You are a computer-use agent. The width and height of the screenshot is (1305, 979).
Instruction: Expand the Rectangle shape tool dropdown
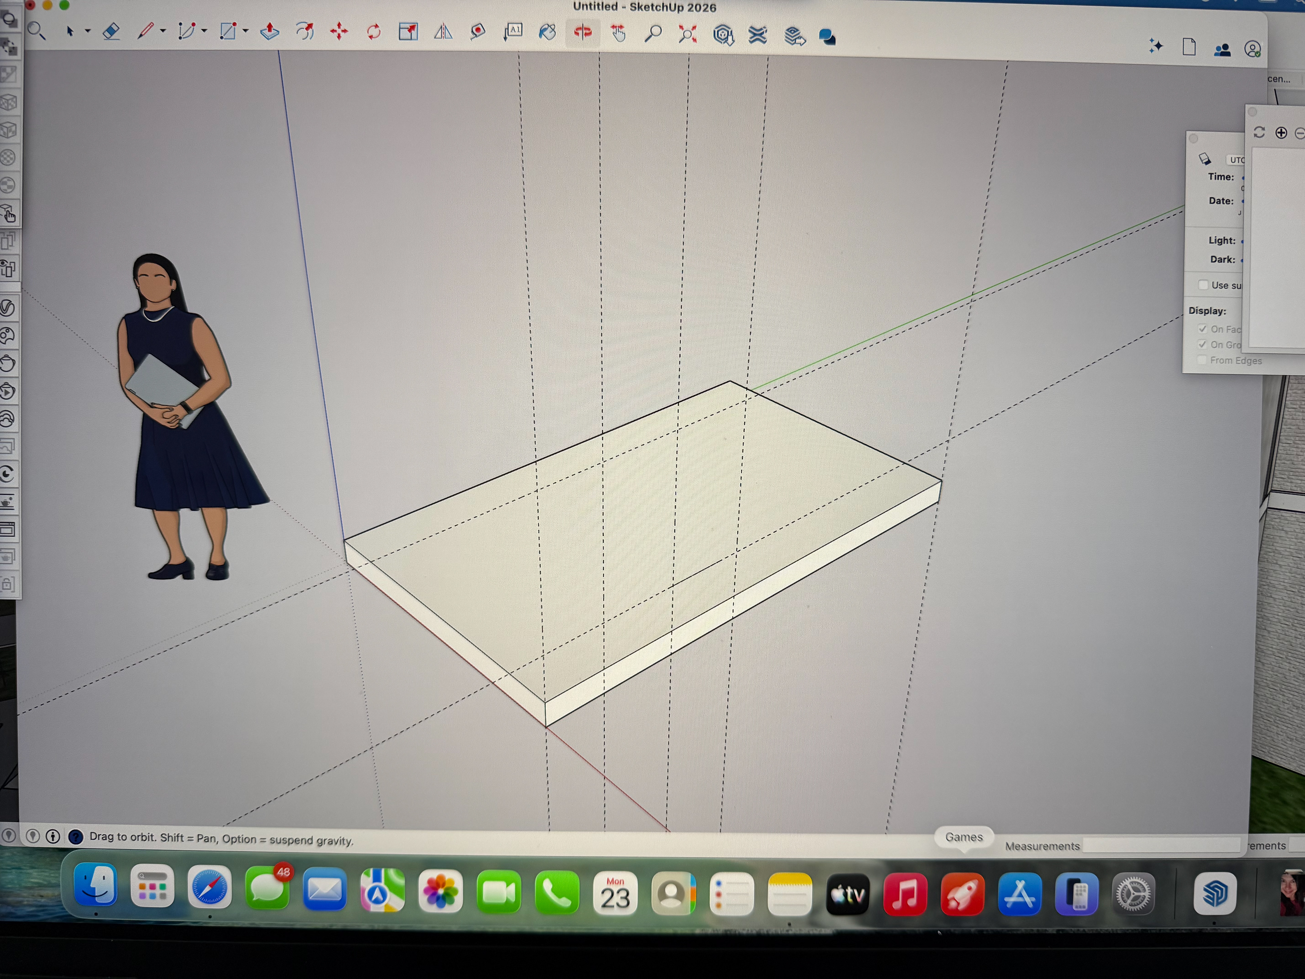point(245,31)
